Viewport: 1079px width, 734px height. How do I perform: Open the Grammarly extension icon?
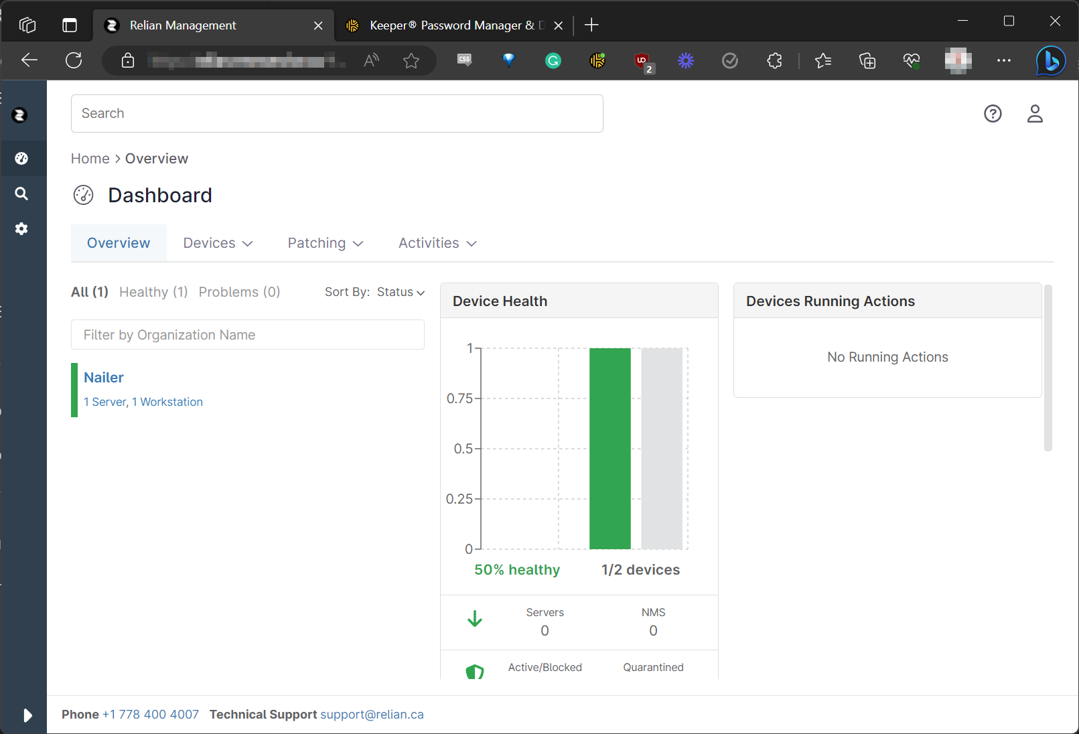click(x=553, y=61)
